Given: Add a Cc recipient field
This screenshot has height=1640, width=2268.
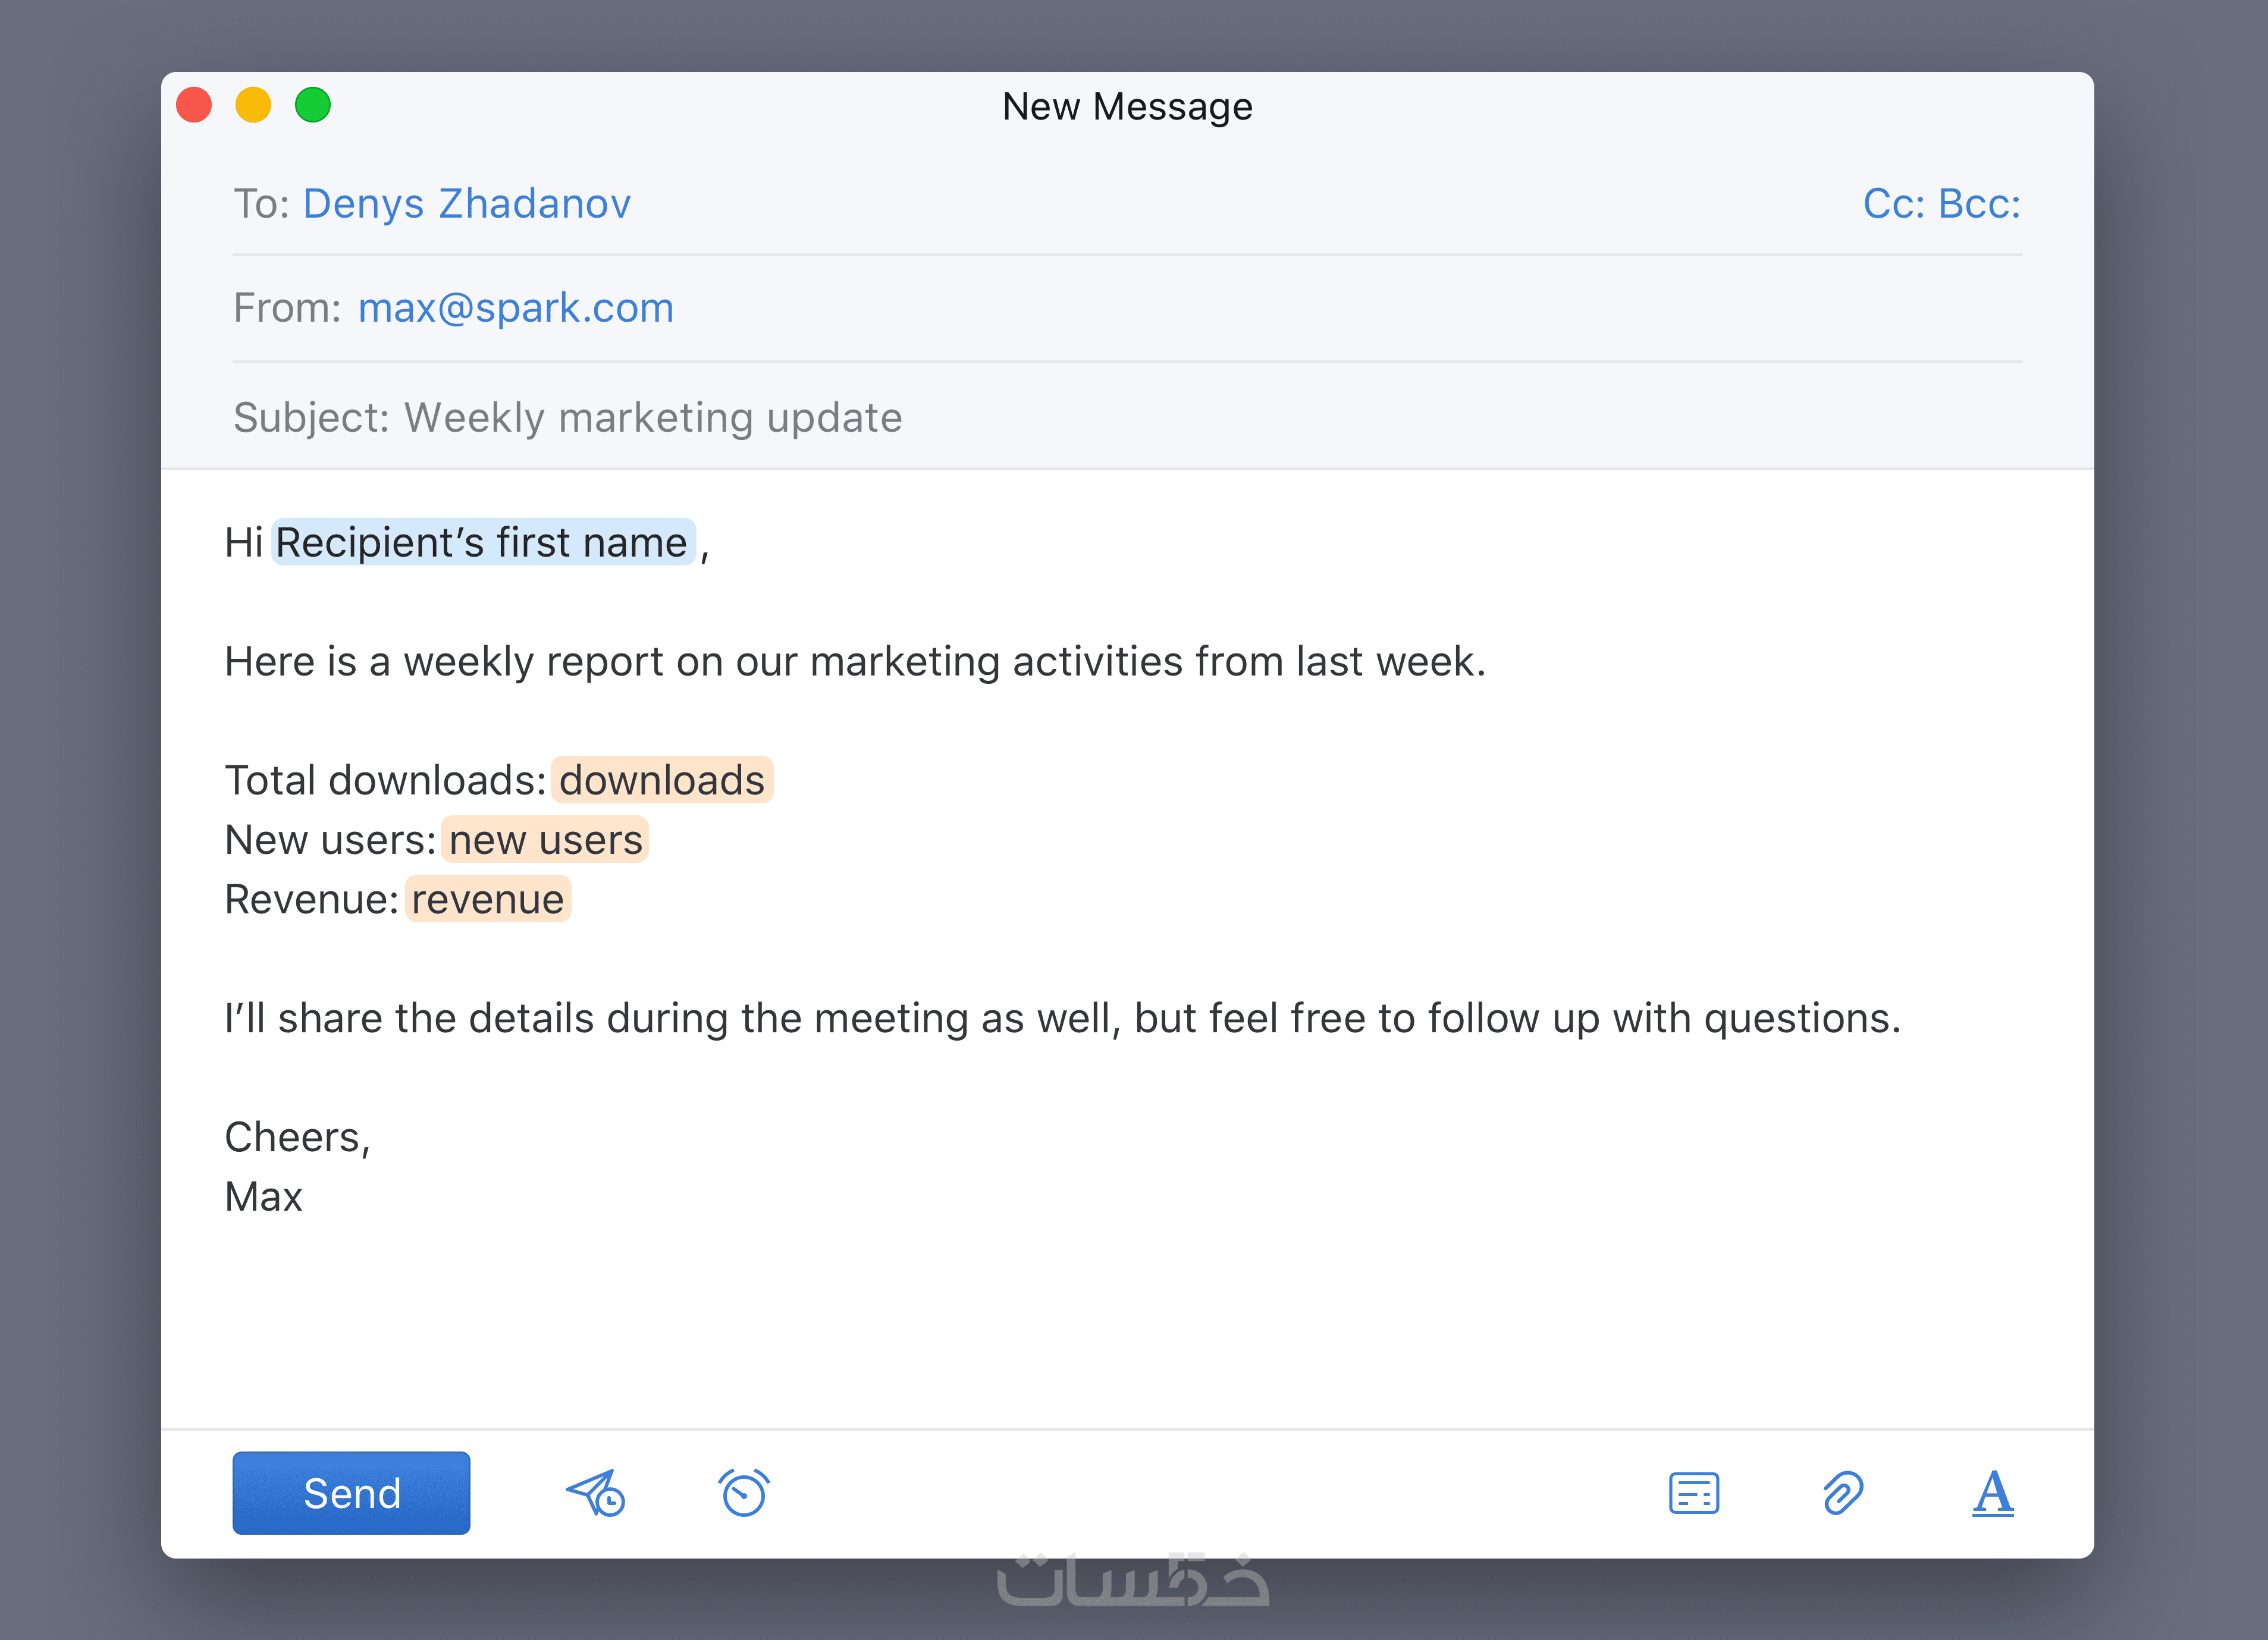Looking at the screenshot, I should [1893, 204].
